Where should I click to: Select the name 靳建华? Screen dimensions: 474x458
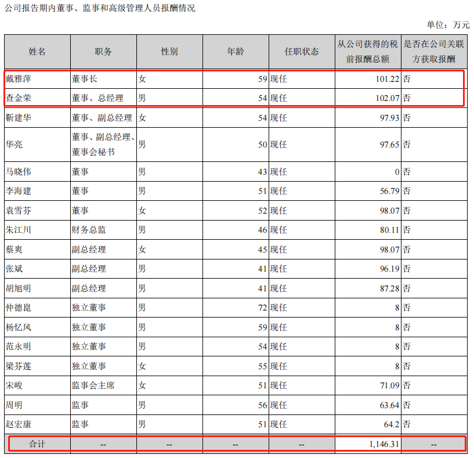point(18,118)
